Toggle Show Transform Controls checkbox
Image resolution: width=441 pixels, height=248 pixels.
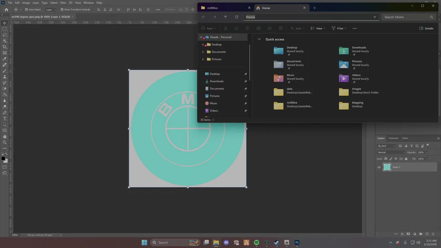click(x=62, y=10)
